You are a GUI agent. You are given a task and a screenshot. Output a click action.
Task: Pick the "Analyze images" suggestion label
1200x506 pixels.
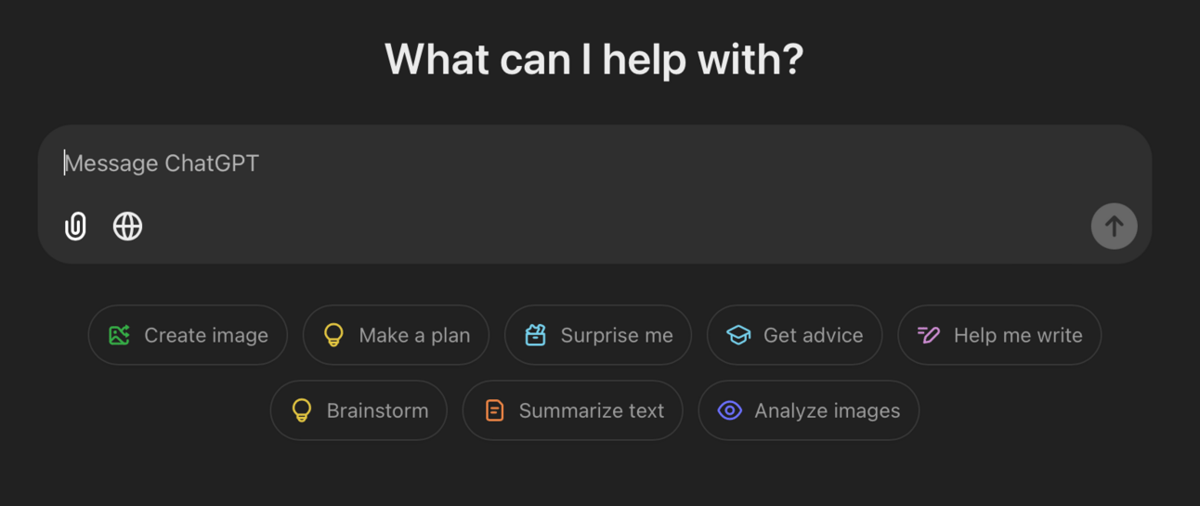click(x=827, y=410)
